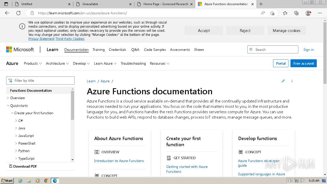The image size is (327, 184).
Task: Select Training in the Learn navigation
Action: 99,50
